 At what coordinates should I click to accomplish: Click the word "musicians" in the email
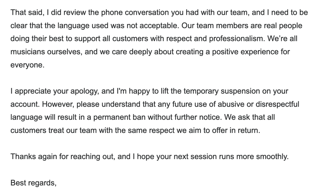pyautogui.click(x=28, y=52)
